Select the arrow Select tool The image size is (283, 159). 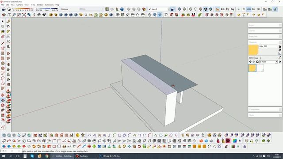pos(3,22)
